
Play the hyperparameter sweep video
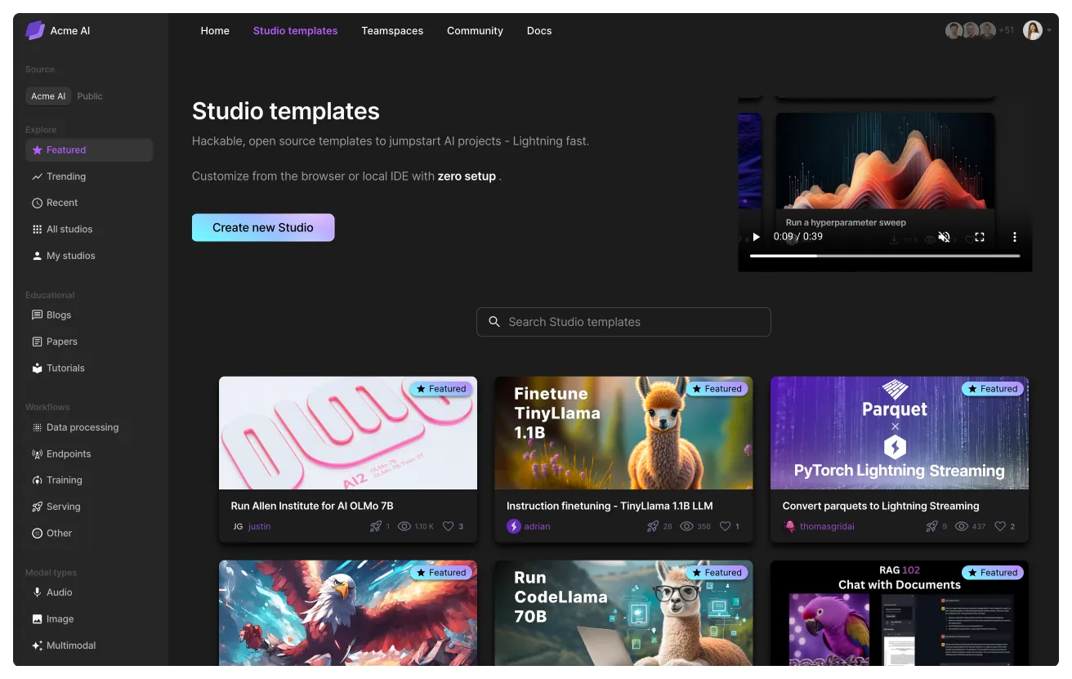(x=756, y=237)
